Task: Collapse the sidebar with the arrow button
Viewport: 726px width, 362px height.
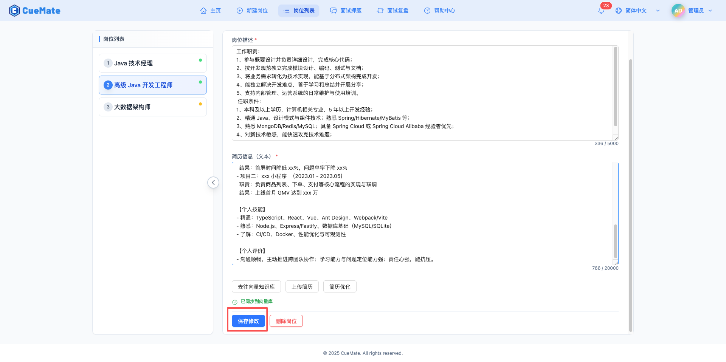Action: pyautogui.click(x=213, y=183)
